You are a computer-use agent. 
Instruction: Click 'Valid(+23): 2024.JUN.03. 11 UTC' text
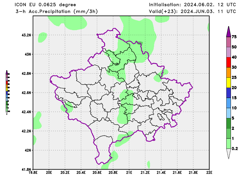[192, 11]
